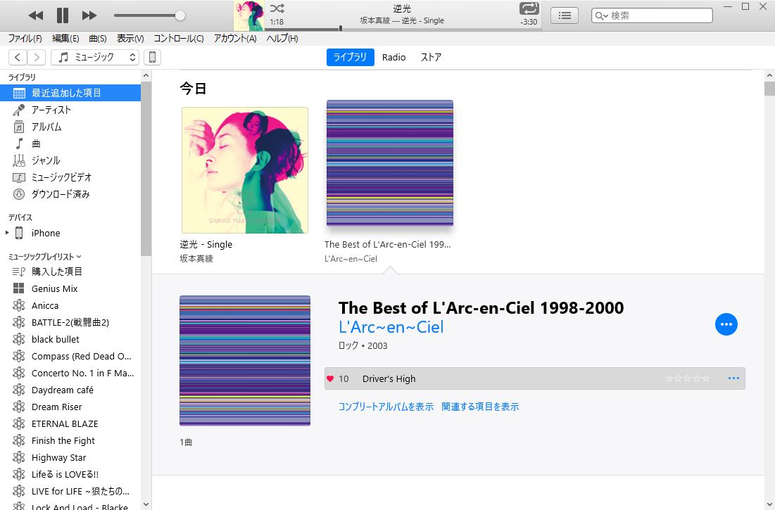This screenshot has width=775, height=510.
Task: Expand the iPhone device tree
Action: [8, 233]
